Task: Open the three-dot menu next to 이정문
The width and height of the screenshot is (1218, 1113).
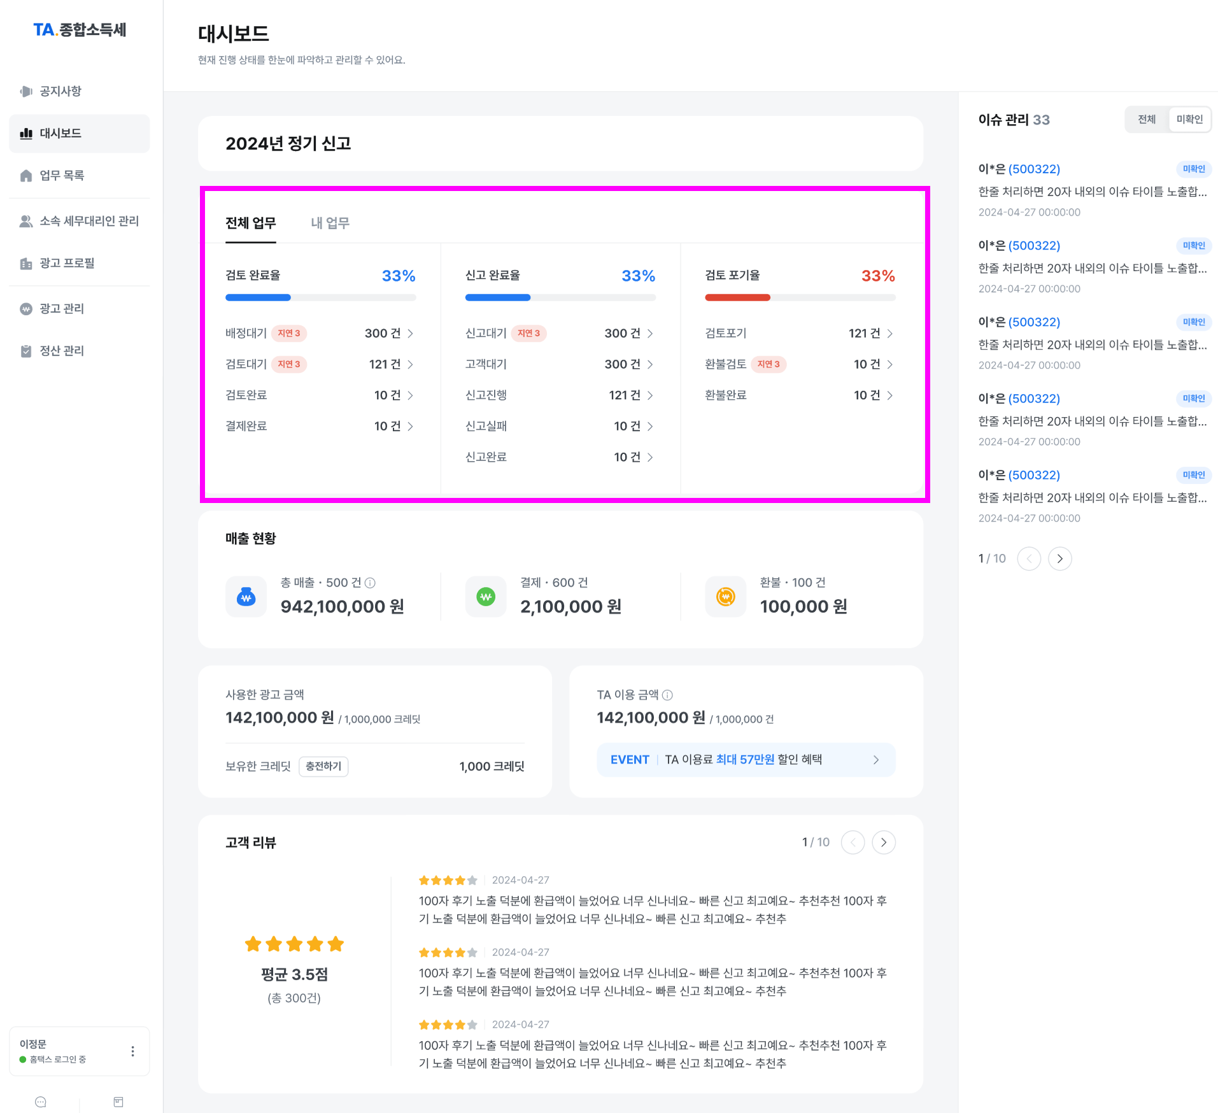Action: point(132,1051)
